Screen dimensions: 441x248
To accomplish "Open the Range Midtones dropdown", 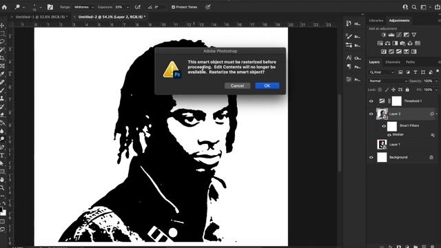I will click(84, 7).
